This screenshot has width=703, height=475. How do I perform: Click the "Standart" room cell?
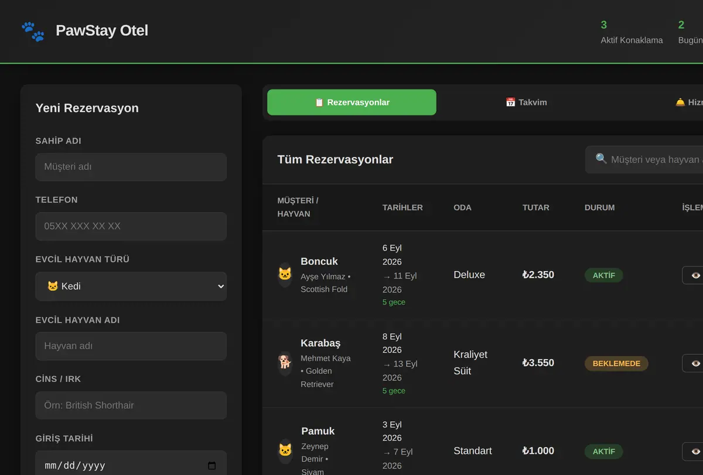pos(473,451)
